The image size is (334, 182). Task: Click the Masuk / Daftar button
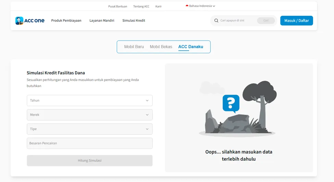point(297,20)
